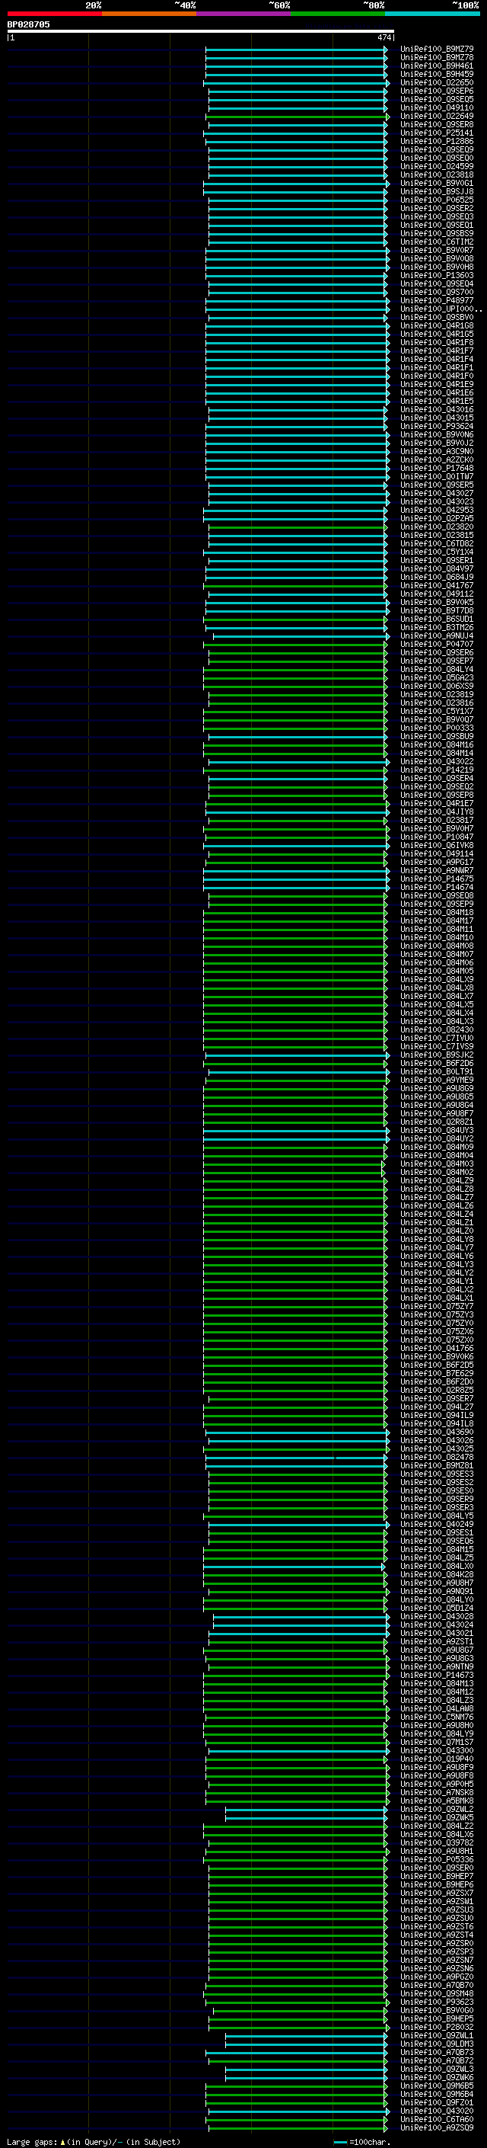Image resolution: width=487 pixels, height=2148 pixels.
Task: Select the UniRef100_P10847 label
Action: point(436,837)
